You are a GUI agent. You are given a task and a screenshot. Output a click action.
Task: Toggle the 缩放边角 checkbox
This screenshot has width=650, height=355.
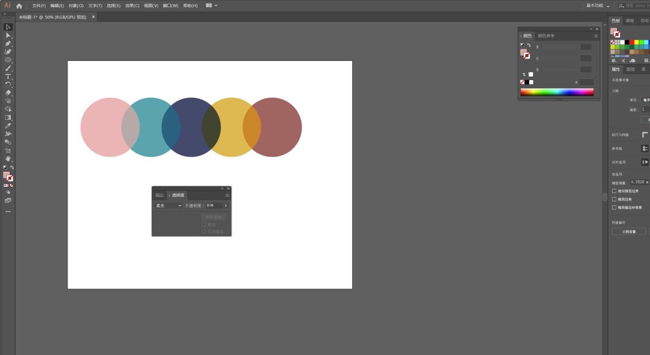pos(614,199)
